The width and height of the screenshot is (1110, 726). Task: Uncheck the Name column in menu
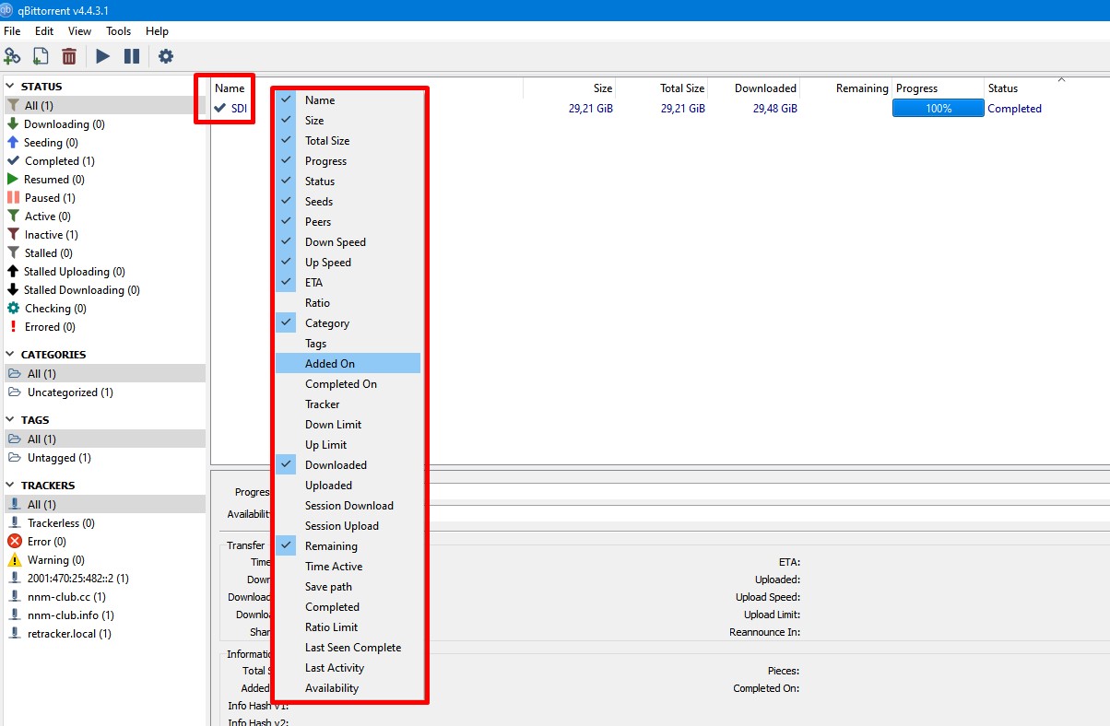pos(348,100)
